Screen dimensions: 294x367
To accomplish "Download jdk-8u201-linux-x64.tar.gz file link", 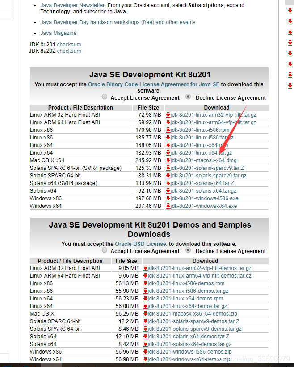I will (x=202, y=153).
